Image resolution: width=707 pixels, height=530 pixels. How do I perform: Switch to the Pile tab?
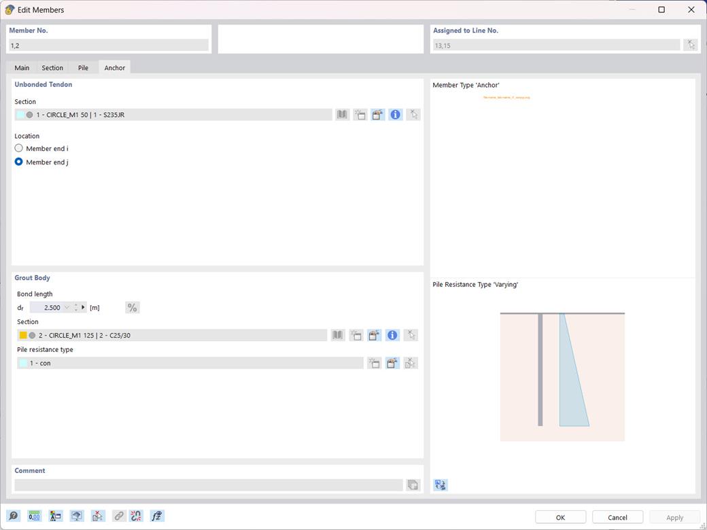point(83,67)
